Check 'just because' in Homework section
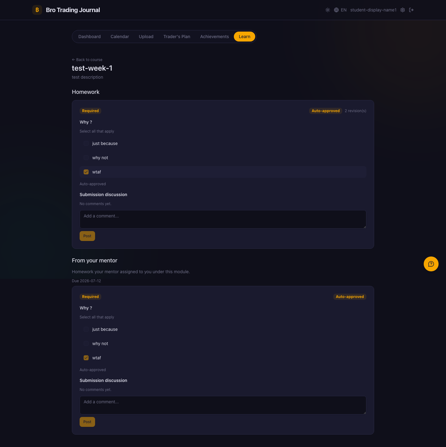Image resolution: width=446 pixels, height=447 pixels. pos(86,143)
